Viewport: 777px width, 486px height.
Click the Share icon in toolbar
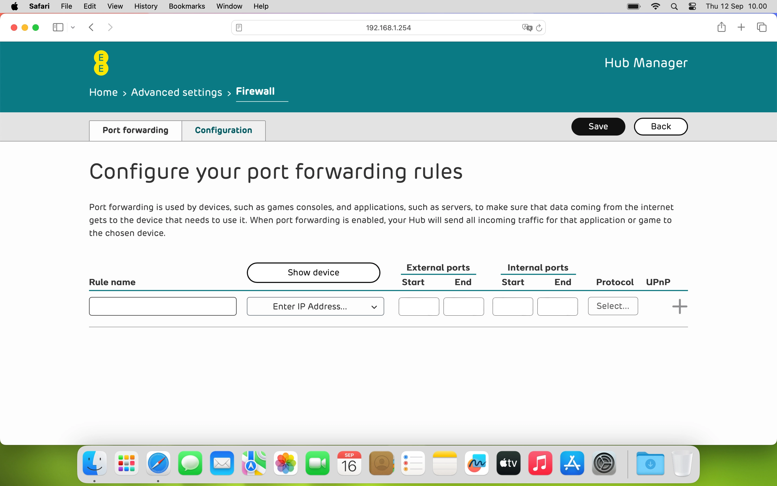coord(721,27)
